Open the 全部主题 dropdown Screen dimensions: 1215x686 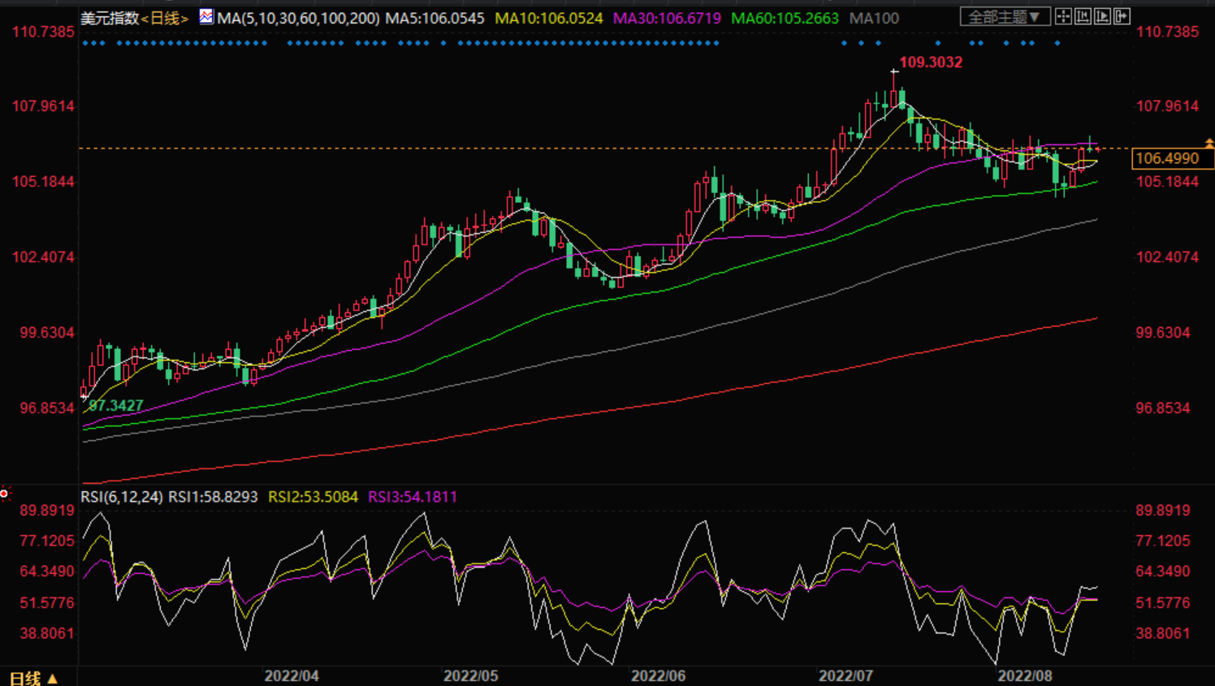1005,16
